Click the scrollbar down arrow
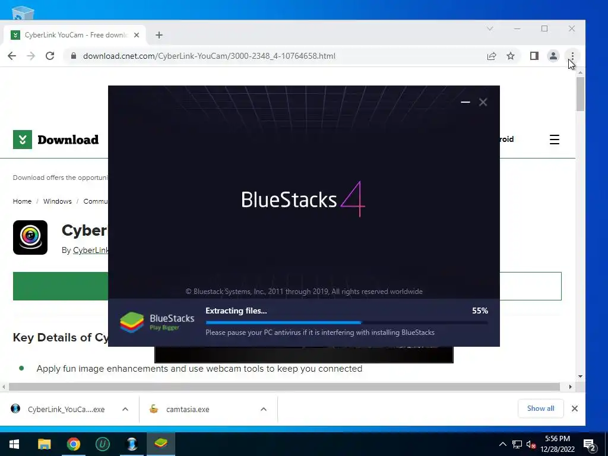This screenshot has height=456, width=608. [580, 376]
